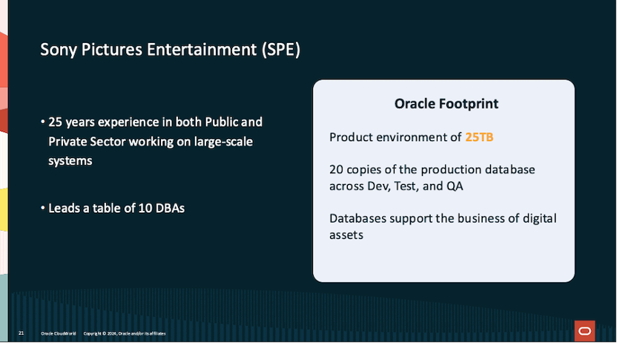Screen dimensions: 617x343
Task: Click the 25 years experience bullet
Action: tap(154, 122)
